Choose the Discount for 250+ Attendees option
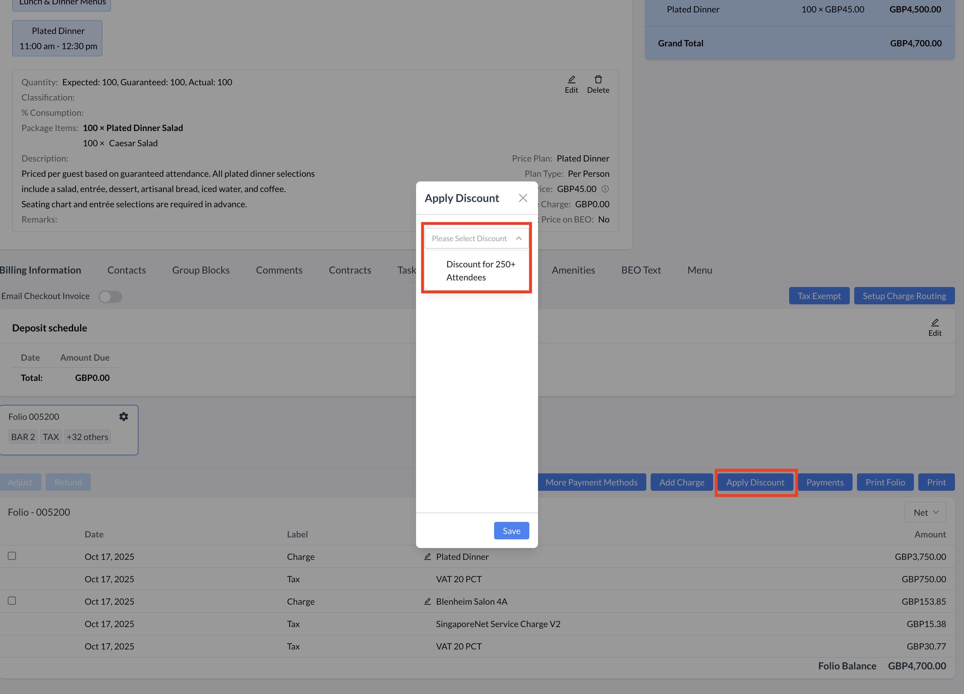This screenshot has width=964, height=694. (x=480, y=271)
